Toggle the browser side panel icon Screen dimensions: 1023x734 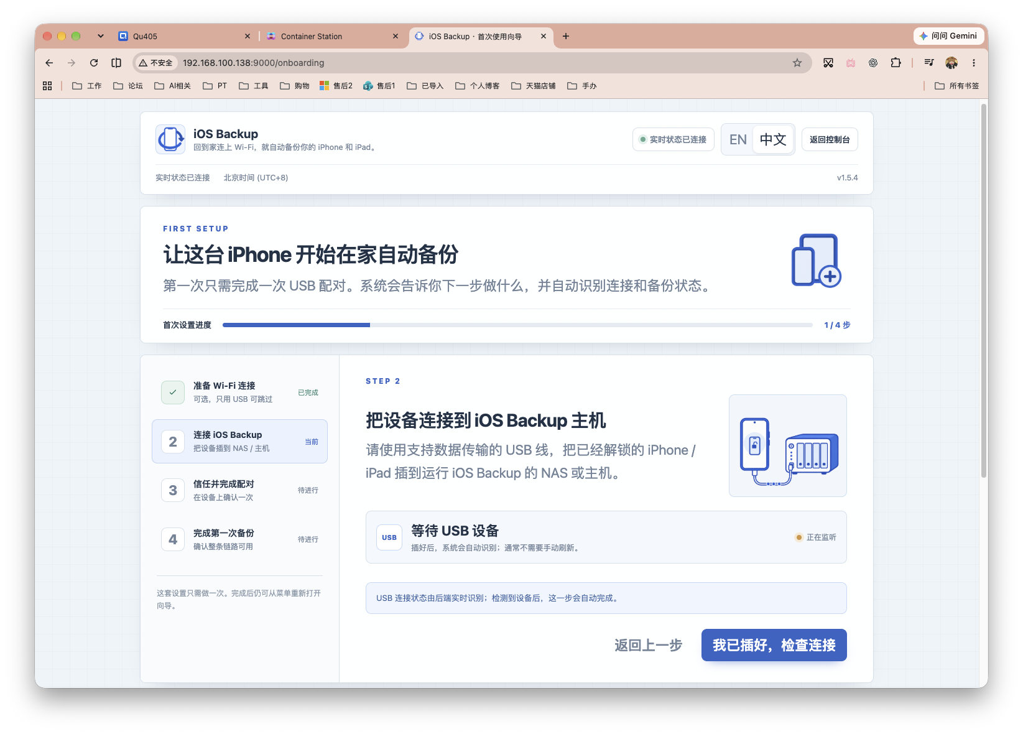(x=116, y=63)
